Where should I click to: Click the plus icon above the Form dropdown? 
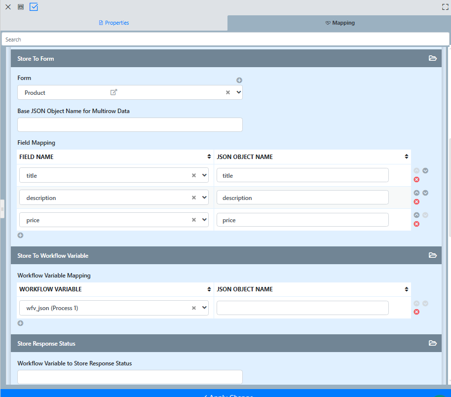(239, 80)
